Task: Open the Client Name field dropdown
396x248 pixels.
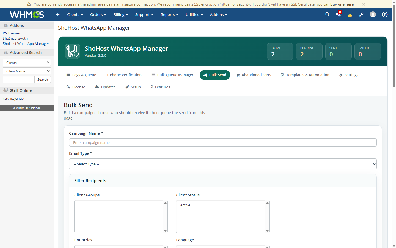Action: tap(27, 71)
